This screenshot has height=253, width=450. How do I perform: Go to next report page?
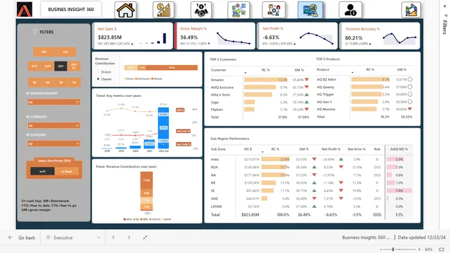point(129,238)
